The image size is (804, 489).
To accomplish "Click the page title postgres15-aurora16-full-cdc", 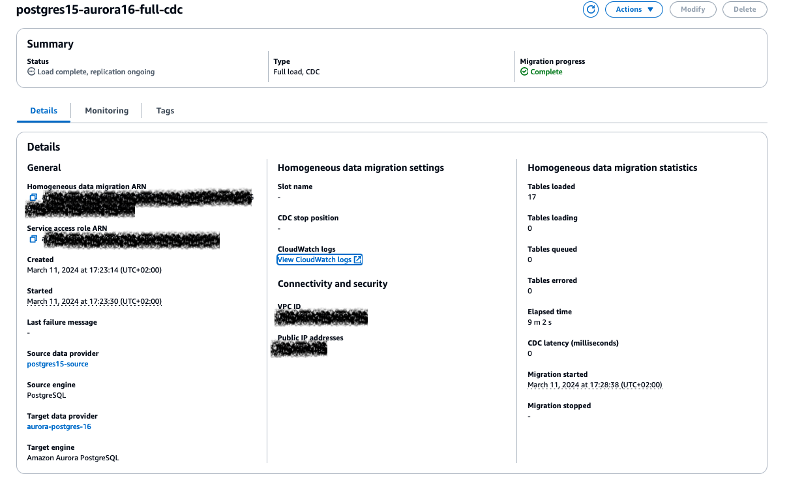I will pyautogui.click(x=99, y=10).
